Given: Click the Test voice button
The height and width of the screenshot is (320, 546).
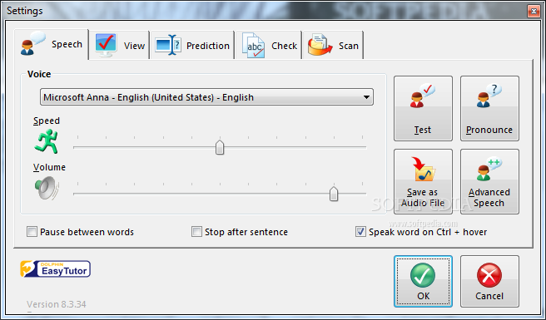Looking at the screenshot, I should pos(423,109).
